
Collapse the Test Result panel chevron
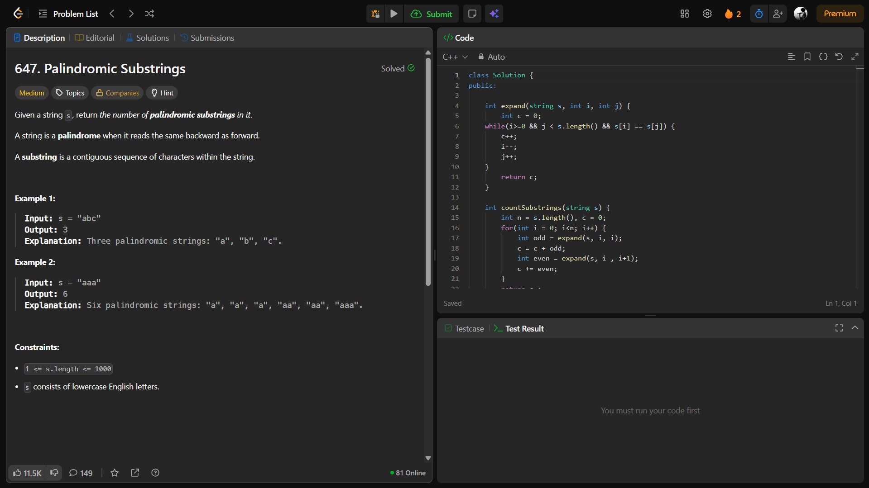[855, 328]
